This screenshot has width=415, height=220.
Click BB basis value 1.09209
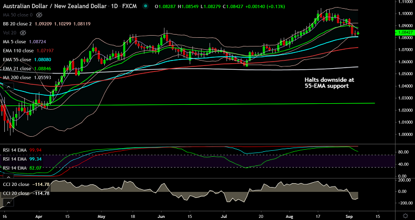coord(43,24)
